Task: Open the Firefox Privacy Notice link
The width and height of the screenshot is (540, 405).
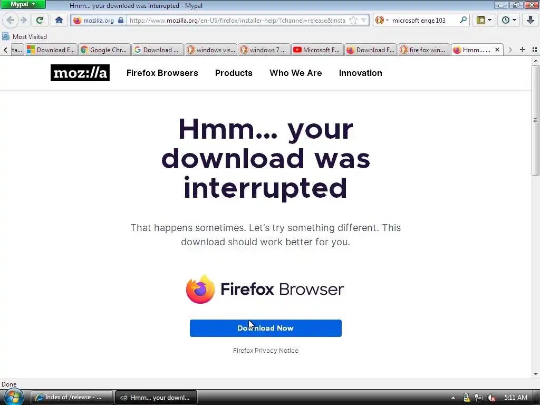Action: pyautogui.click(x=266, y=351)
